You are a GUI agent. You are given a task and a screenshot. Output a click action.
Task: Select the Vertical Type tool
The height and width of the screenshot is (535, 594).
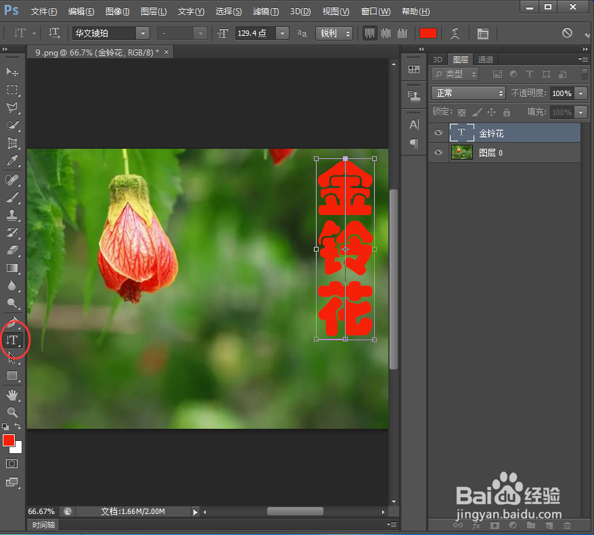tap(12, 340)
